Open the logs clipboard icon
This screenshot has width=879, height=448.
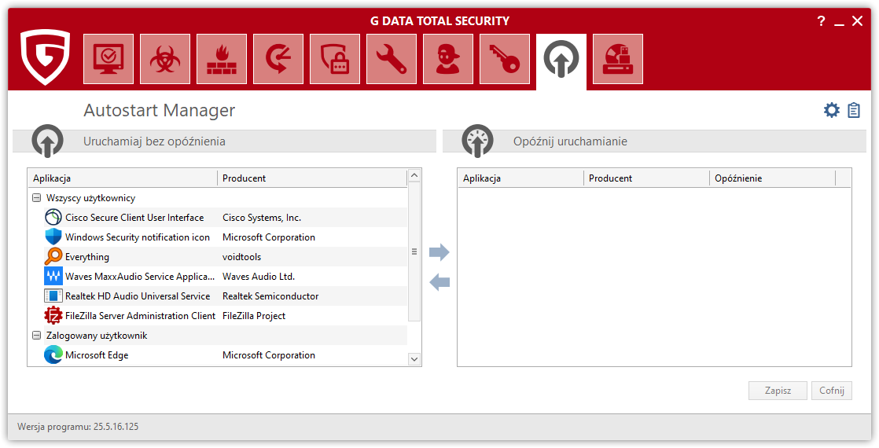click(x=854, y=110)
